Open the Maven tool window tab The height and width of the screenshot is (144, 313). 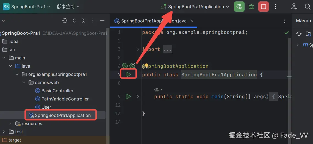[x=303, y=21]
